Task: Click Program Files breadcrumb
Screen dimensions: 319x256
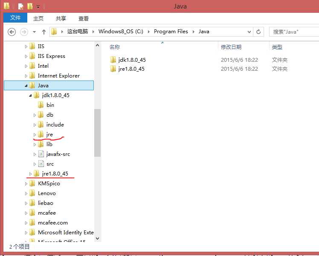Action: click(x=171, y=32)
